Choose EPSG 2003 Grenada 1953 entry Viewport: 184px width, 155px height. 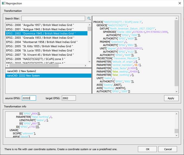click(x=46, y=38)
